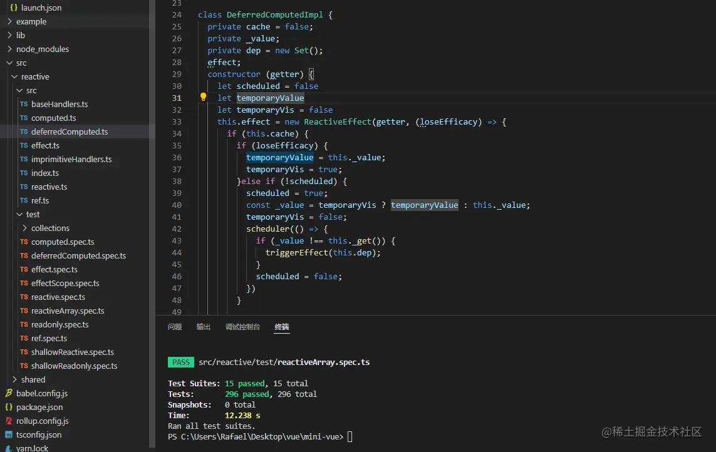Click the TS icon beside effect.spec.ts
The height and width of the screenshot is (452, 716).
point(24,269)
